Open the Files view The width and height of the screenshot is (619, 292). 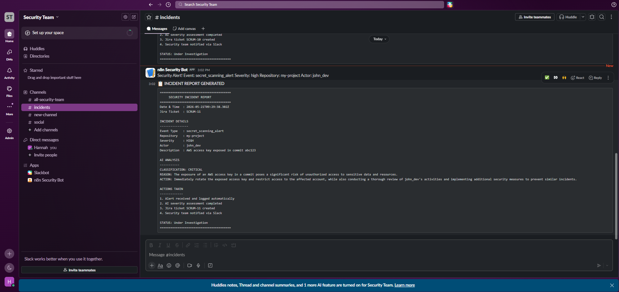[x=9, y=91]
